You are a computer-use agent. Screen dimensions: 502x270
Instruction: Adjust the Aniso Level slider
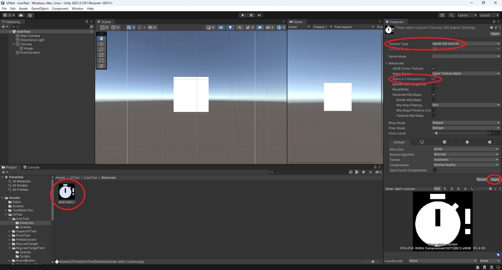point(459,133)
